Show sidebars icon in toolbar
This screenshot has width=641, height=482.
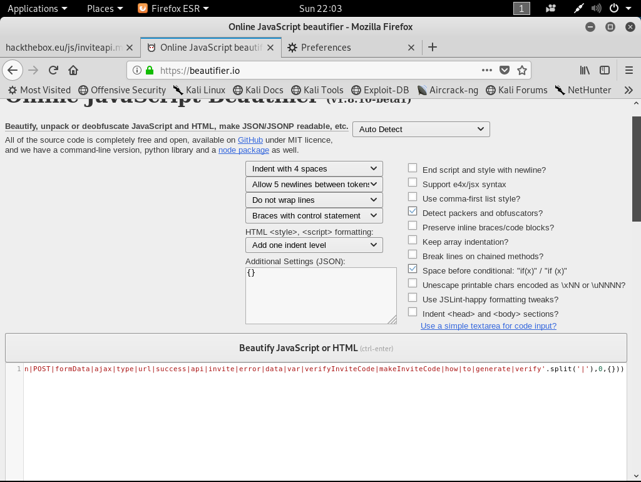(x=605, y=70)
